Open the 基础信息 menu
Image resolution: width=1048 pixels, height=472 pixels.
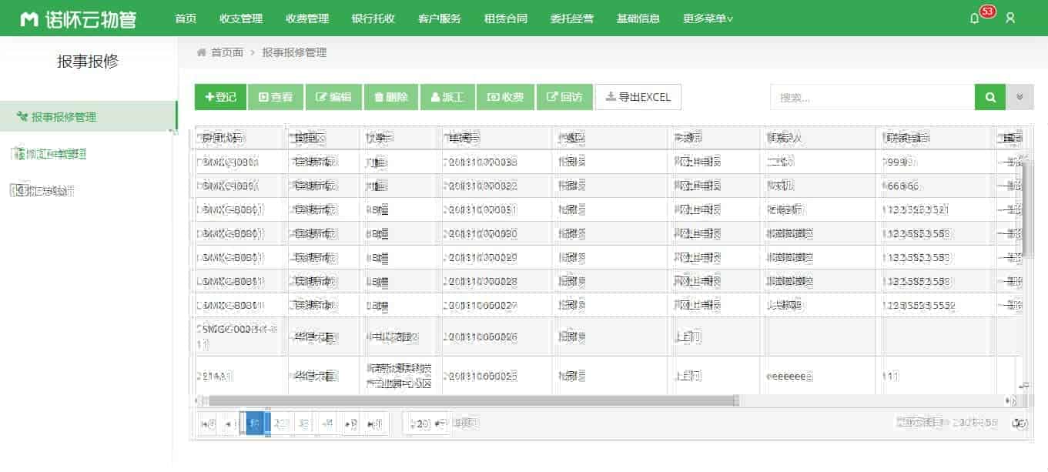pyautogui.click(x=638, y=18)
